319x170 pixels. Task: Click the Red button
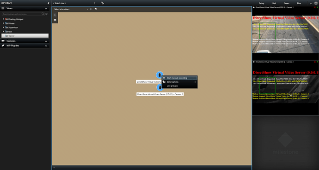(274, 3)
